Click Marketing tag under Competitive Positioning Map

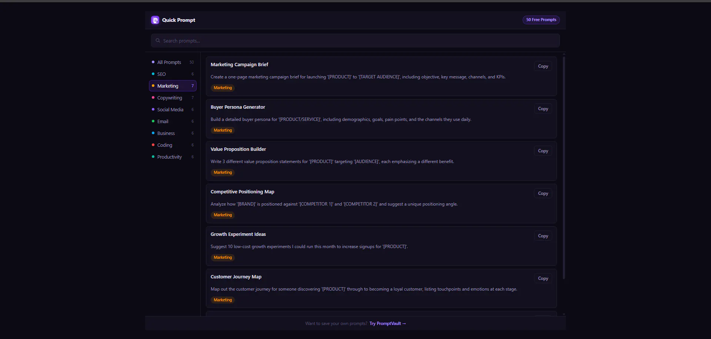(x=223, y=215)
